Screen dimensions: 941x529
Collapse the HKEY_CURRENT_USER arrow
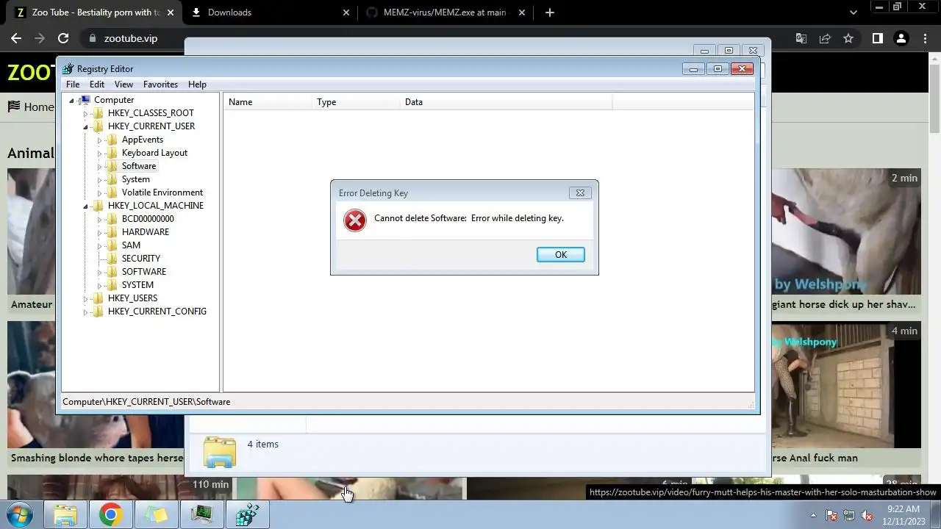click(x=85, y=127)
